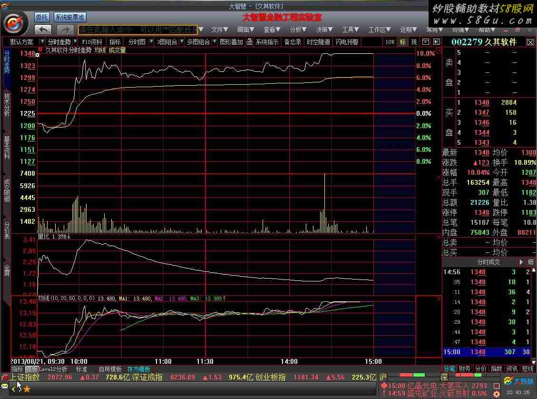
Task: Expand the 分时图 dropdown arrow
Action: tap(151, 42)
